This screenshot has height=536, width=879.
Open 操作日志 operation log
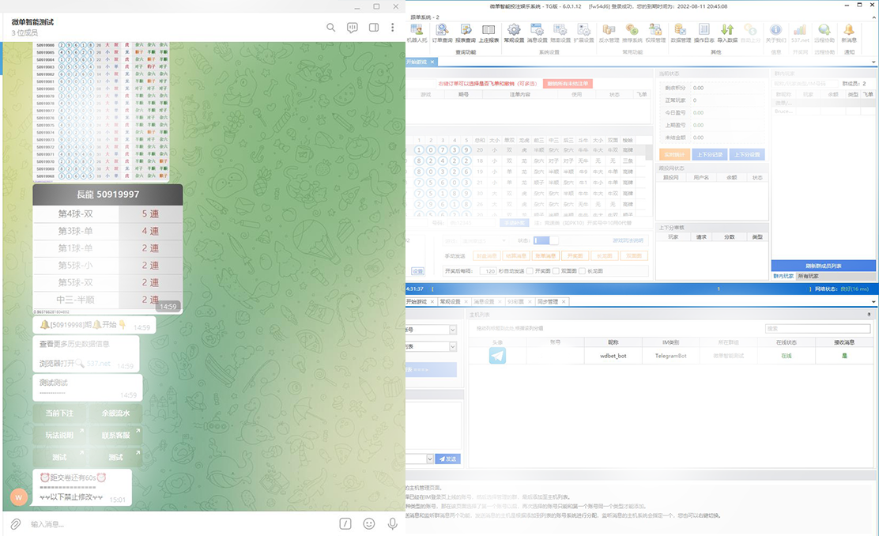pyautogui.click(x=704, y=33)
